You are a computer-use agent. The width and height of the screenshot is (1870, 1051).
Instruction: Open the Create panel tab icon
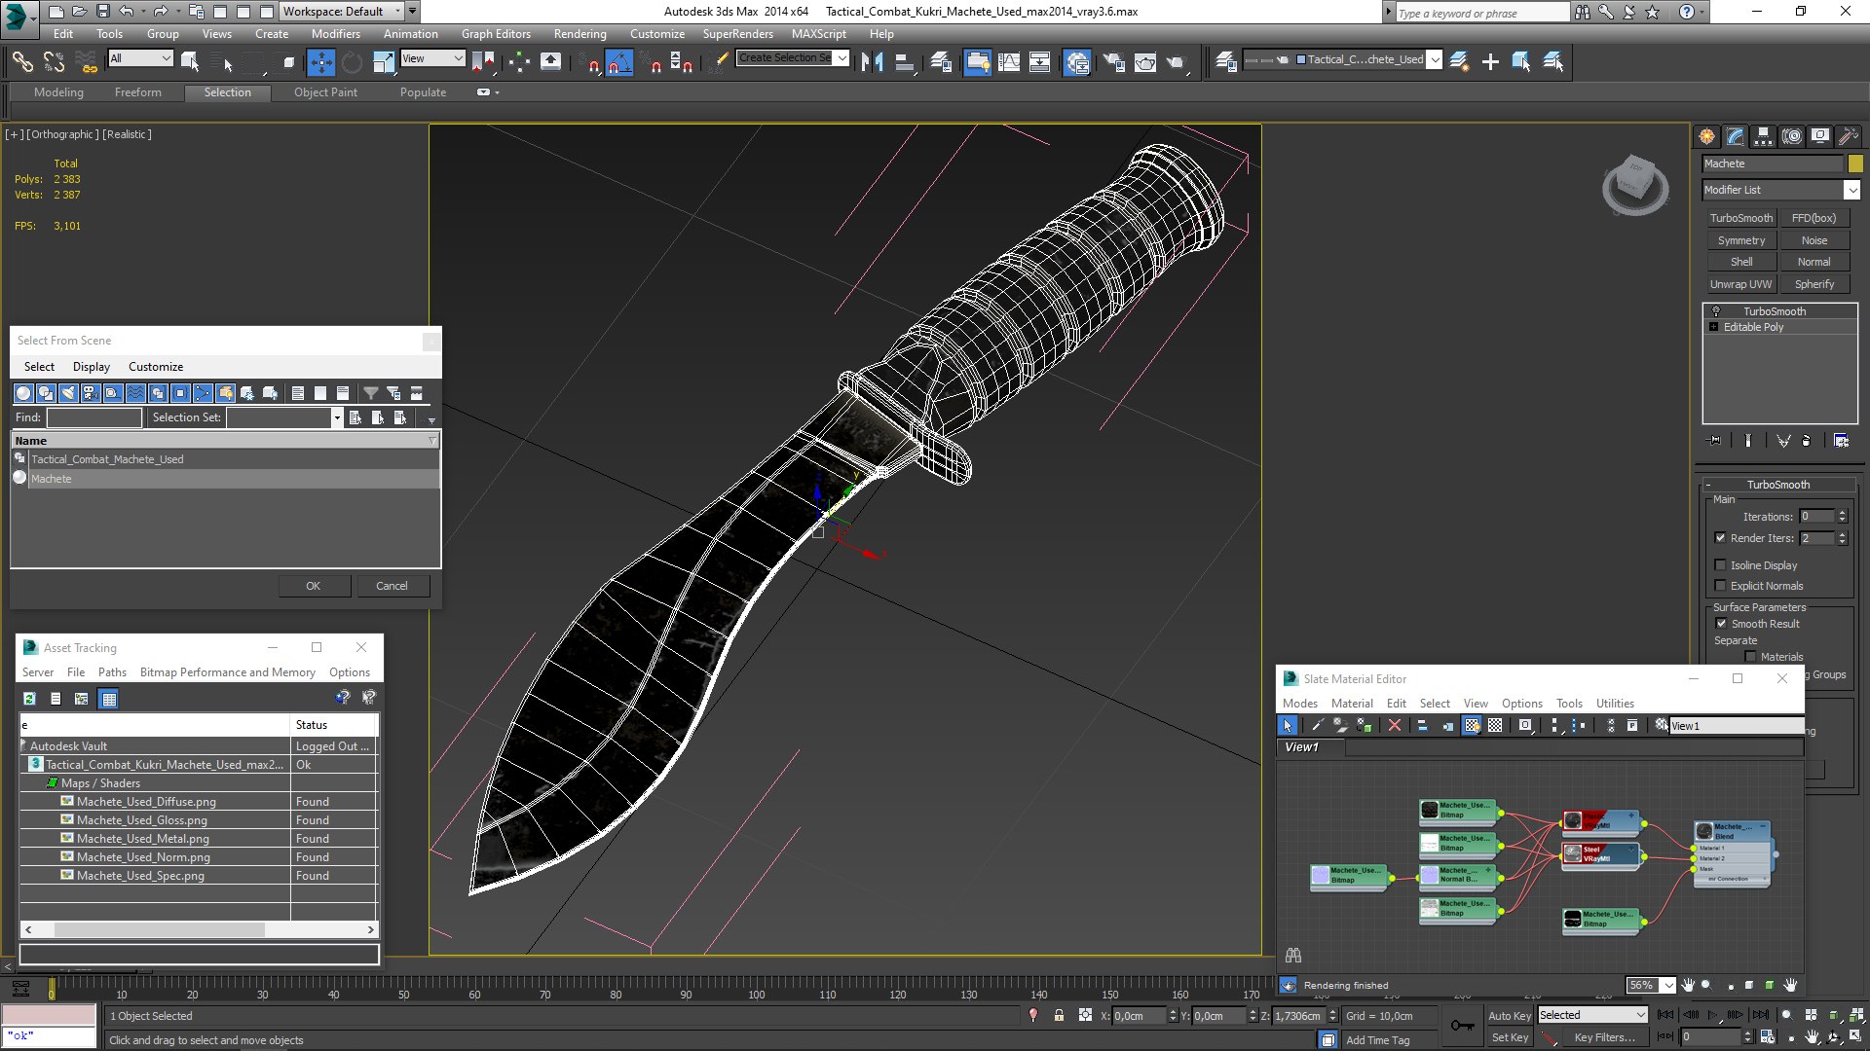tap(1706, 137)
